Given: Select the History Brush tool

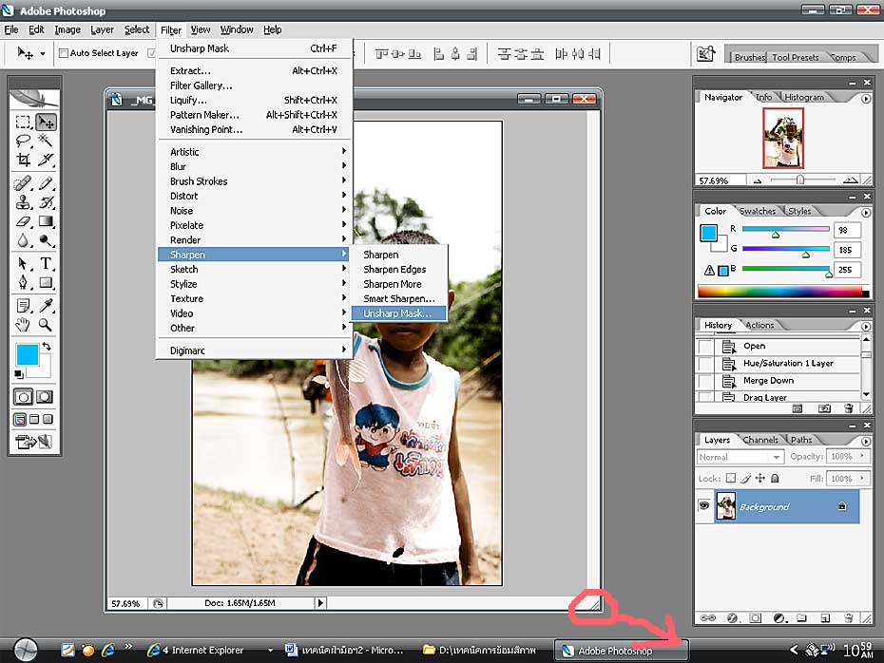Looking at the screenshot, I should click(x=46, y=202).
